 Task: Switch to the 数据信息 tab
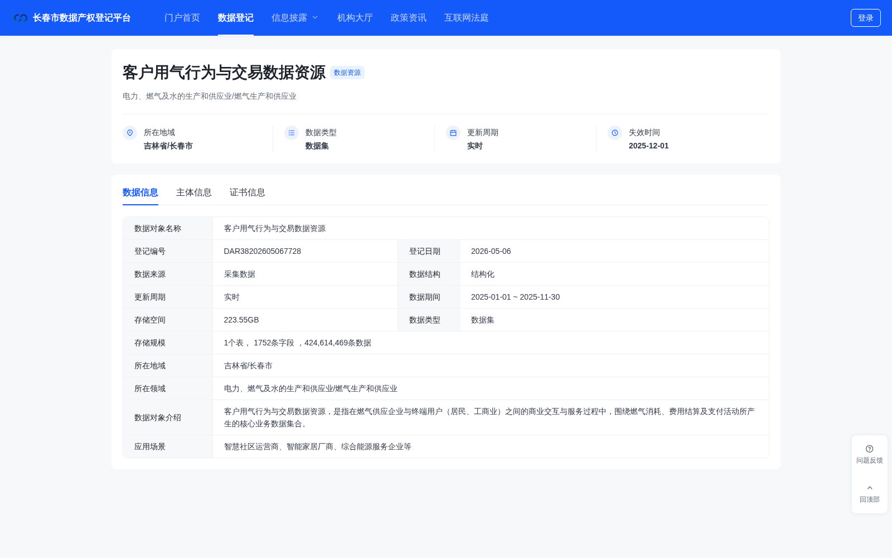point(140,193)
